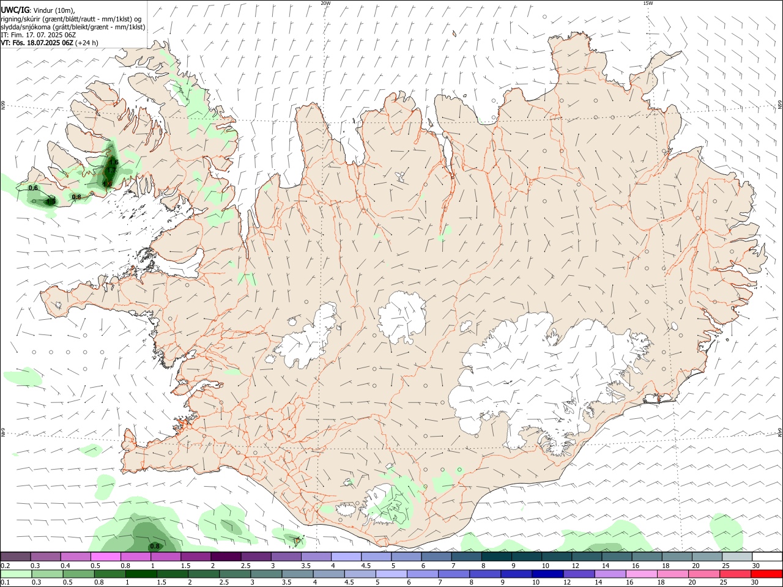Select lower legend swatch between 0.1 and 0.3

tap(16, 574)
